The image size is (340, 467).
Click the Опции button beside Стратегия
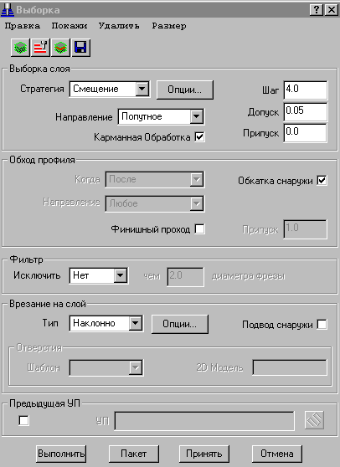coord(185,90)
